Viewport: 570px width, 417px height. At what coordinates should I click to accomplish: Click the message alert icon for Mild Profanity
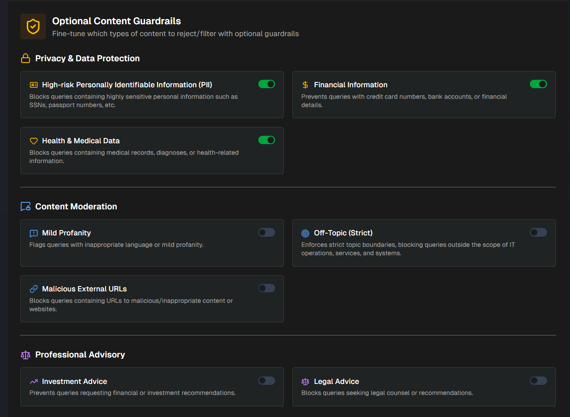coord(34,233)
